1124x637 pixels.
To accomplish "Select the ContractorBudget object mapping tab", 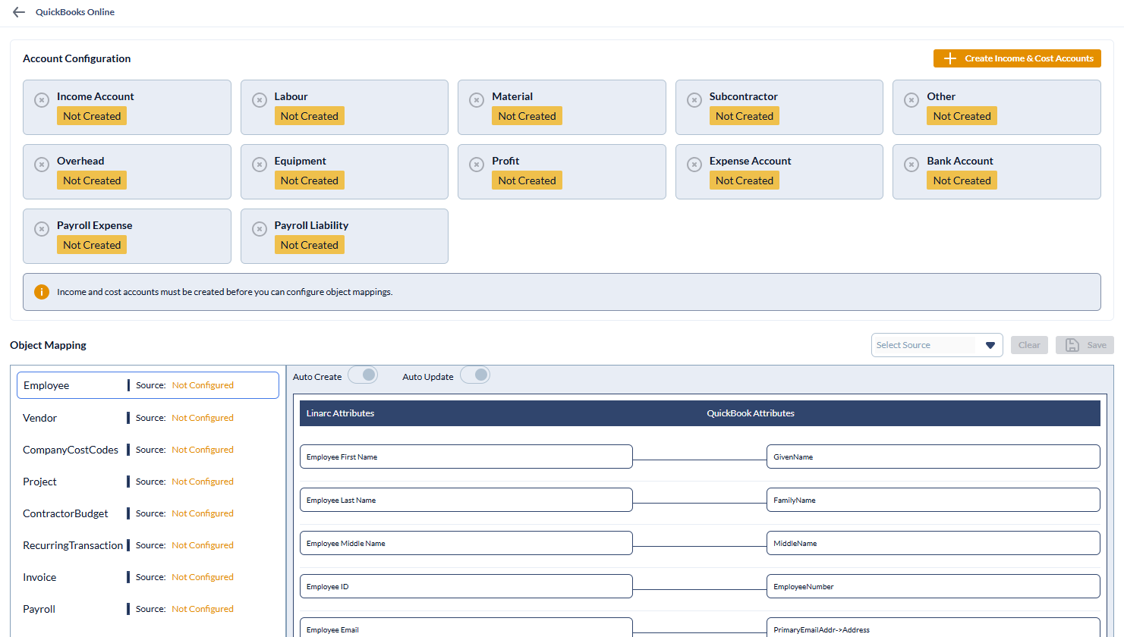I will pyautogui.click(x=148, y=513).
